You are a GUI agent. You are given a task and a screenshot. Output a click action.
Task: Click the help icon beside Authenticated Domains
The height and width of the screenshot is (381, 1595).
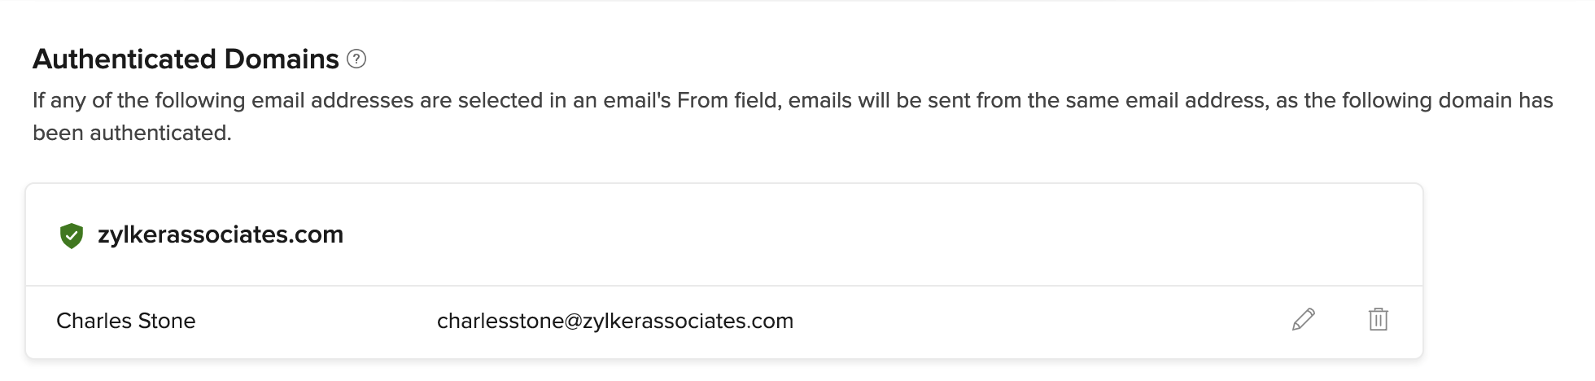(356, 59)
